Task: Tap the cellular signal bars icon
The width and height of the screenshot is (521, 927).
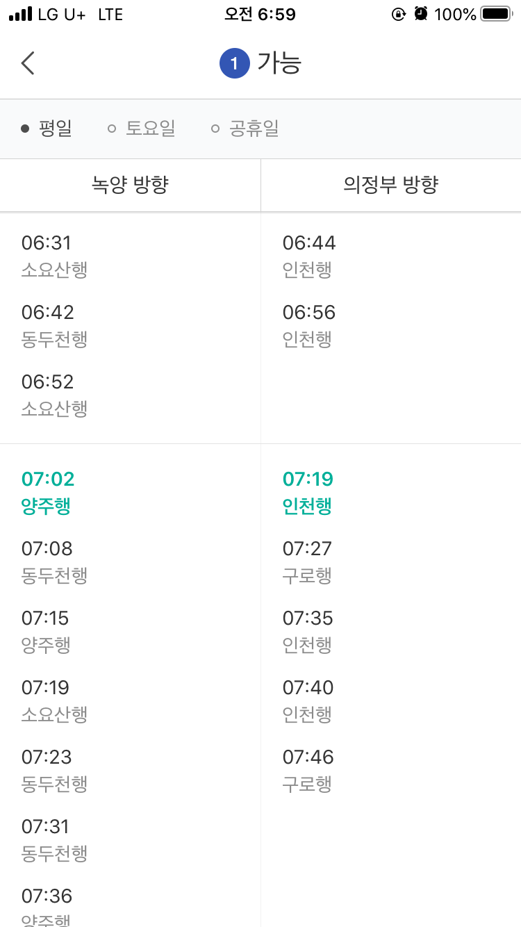Action: (20, 14)
